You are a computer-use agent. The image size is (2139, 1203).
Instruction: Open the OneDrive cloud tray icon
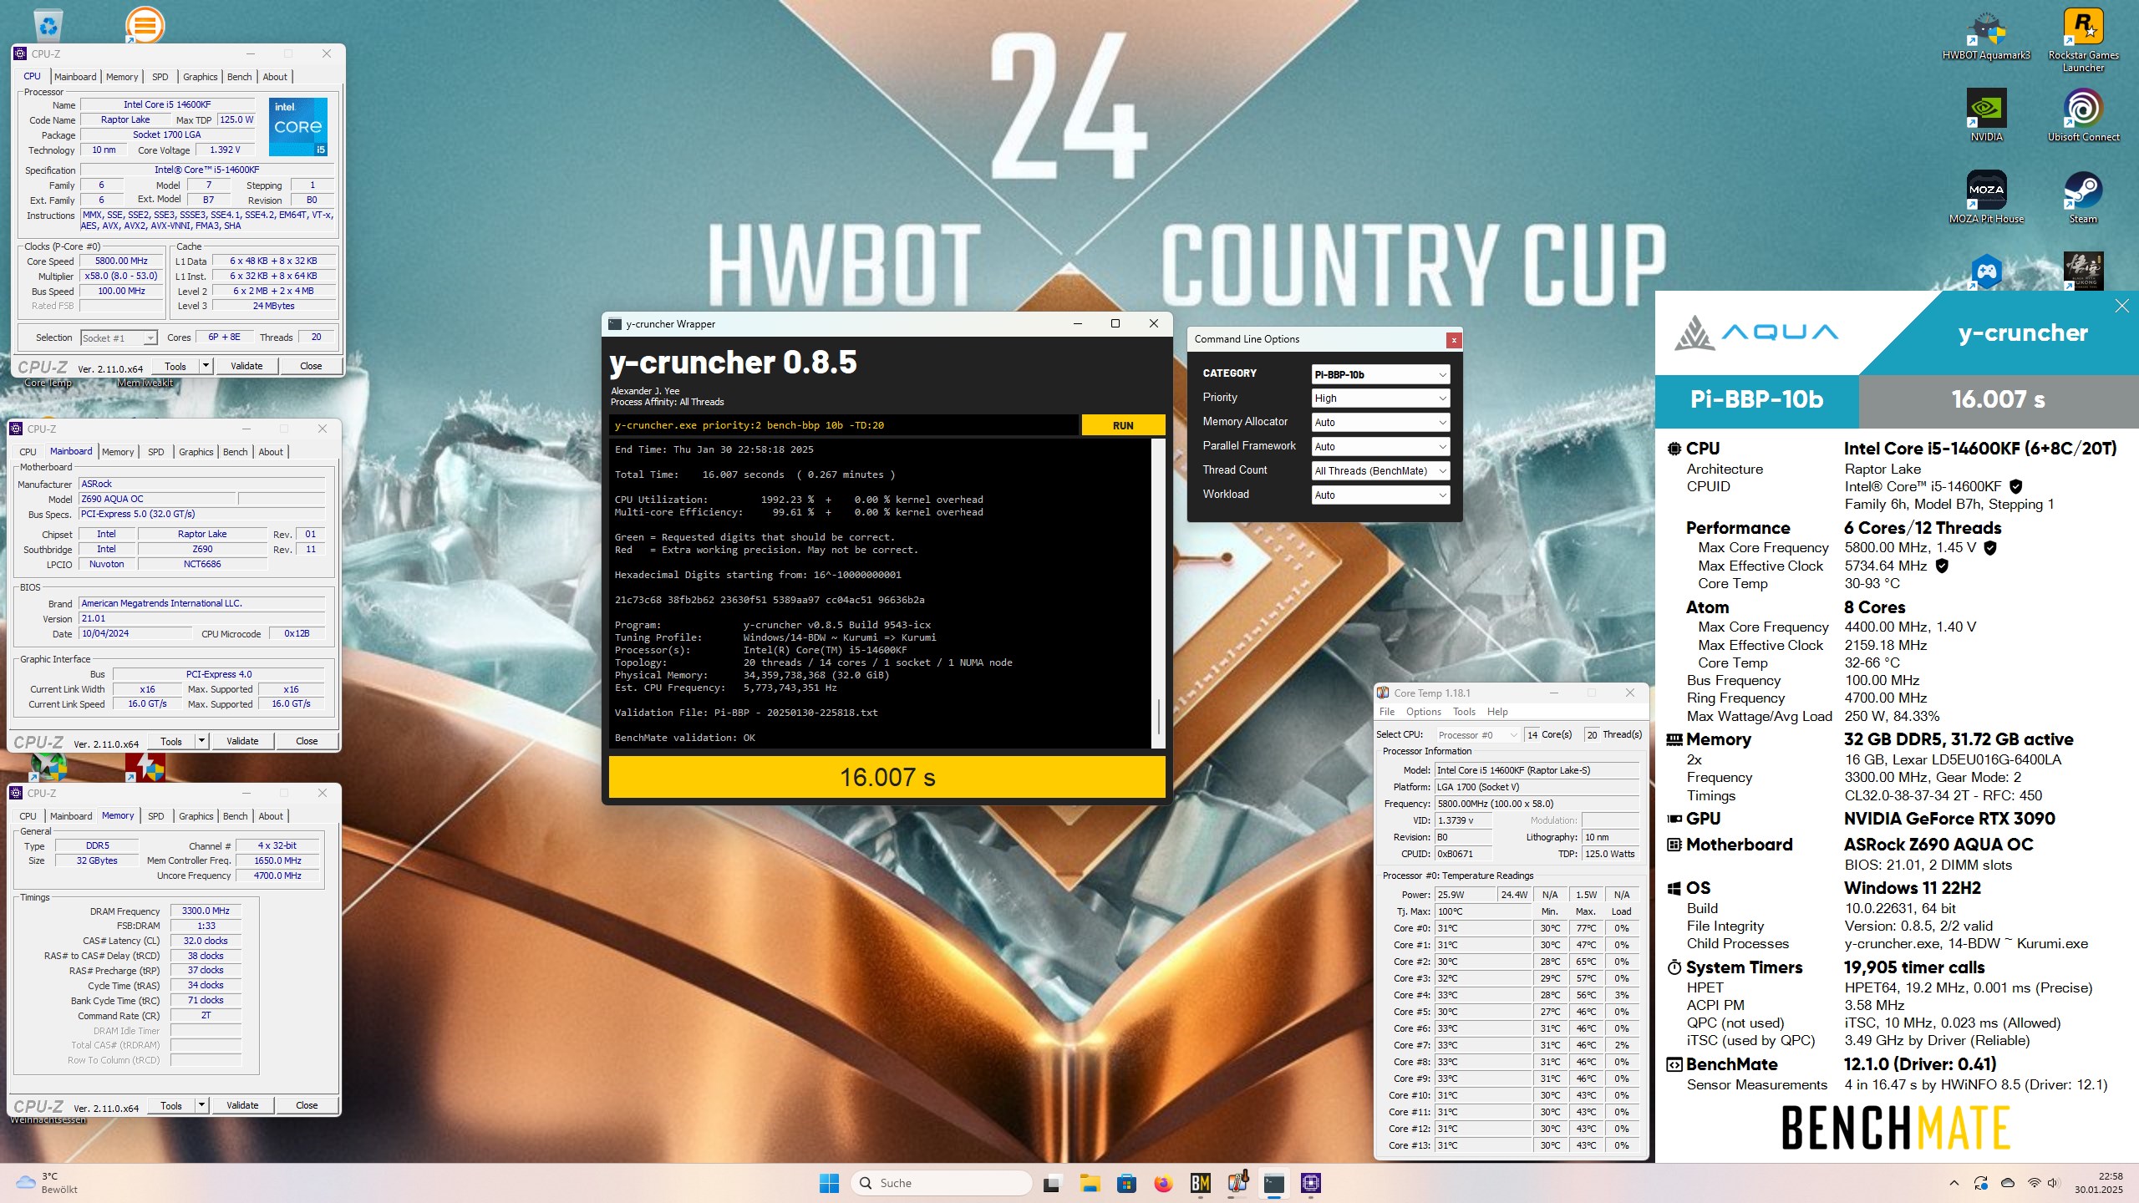tap(2007, 1183)
